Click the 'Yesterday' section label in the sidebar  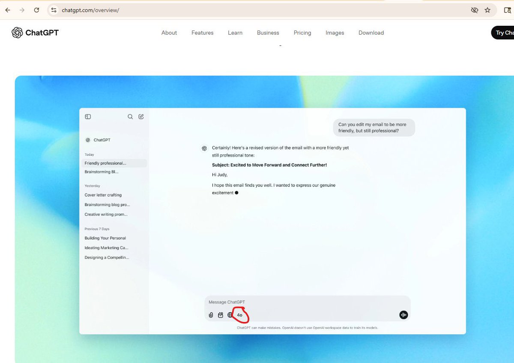click(x=92, y=186)
